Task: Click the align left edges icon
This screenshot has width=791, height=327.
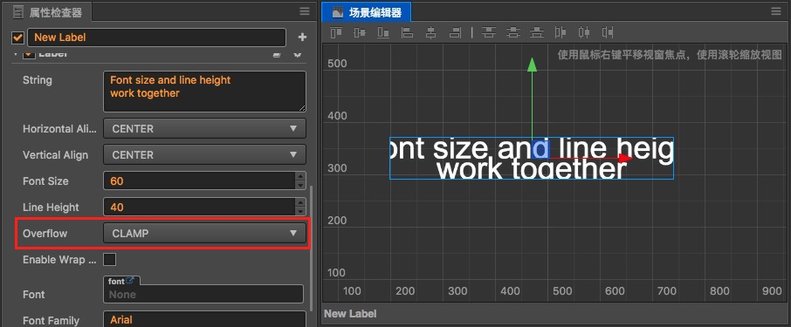Action: tap(407, 33)
